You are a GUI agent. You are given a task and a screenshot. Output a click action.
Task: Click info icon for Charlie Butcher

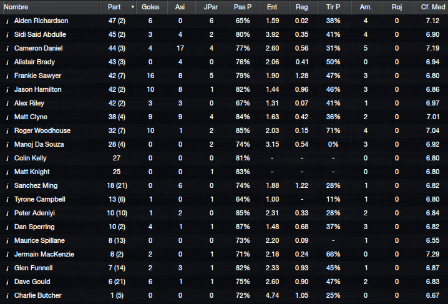tap(7, 296)
